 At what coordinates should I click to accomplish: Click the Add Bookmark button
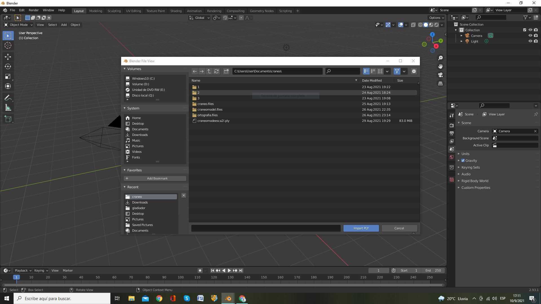point(155,178)
